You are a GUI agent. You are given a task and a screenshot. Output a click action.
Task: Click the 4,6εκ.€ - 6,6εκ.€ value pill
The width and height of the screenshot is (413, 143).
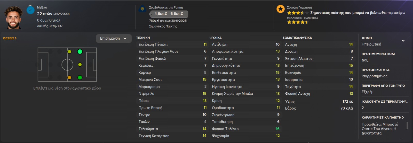click(x=169, y=14)
